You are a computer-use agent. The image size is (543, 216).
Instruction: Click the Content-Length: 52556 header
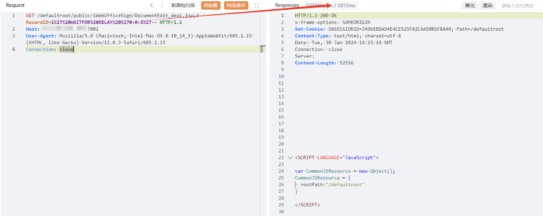[324, 63]
